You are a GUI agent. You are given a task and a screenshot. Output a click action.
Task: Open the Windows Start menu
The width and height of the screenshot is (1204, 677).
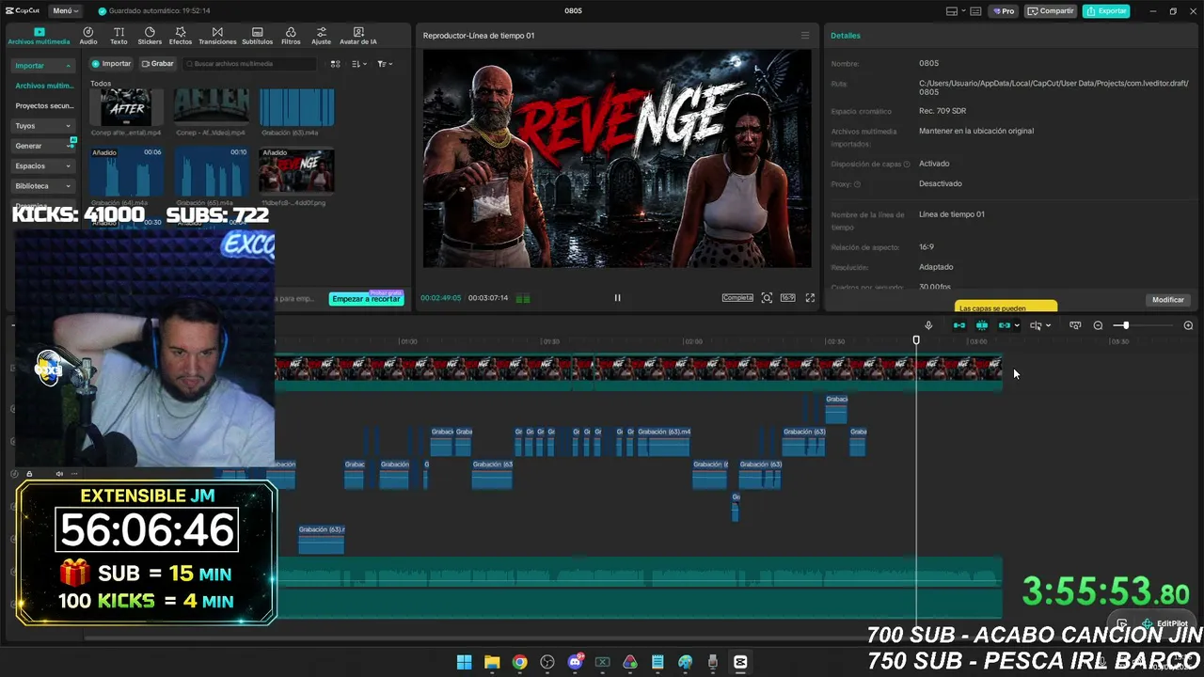tap(464, 662)
